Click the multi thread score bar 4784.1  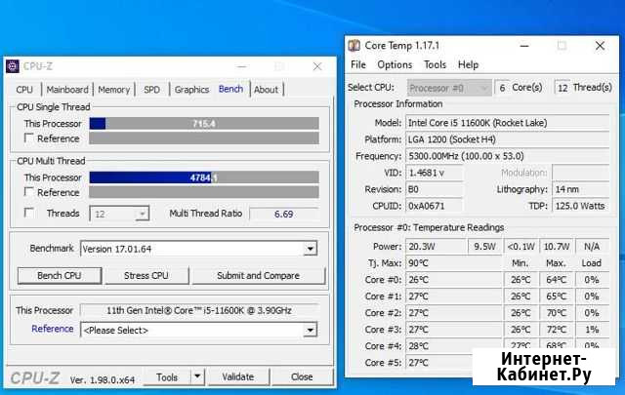pos(204,178)
